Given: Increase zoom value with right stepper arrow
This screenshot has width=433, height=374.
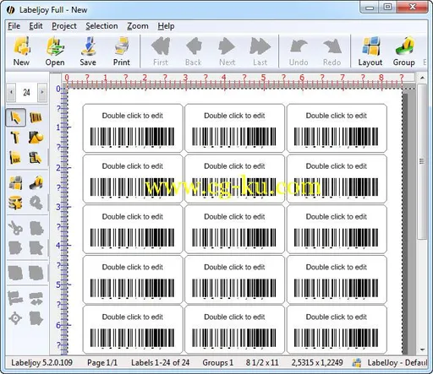Looking at the screenshot, I should [x=42, y=92].
